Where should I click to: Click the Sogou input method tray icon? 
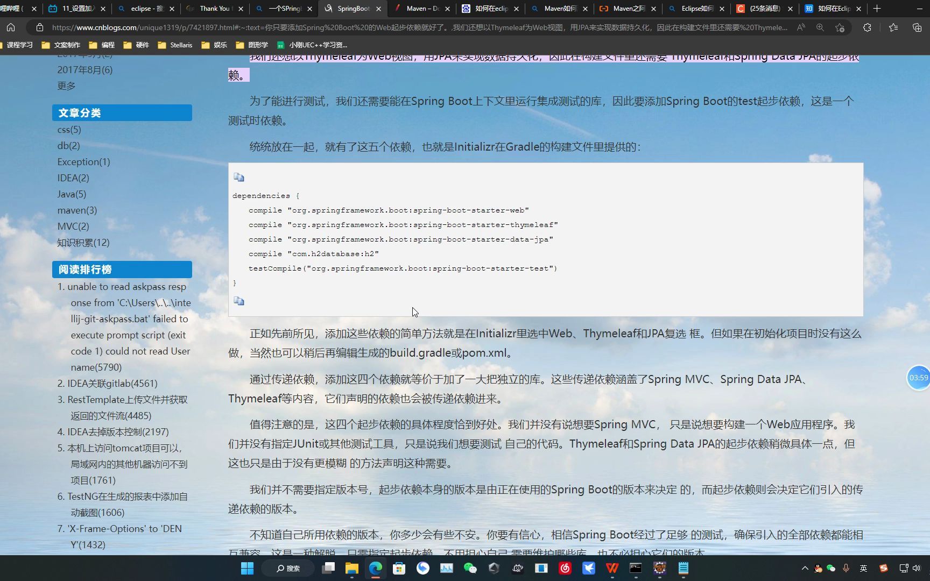(883, 568)
